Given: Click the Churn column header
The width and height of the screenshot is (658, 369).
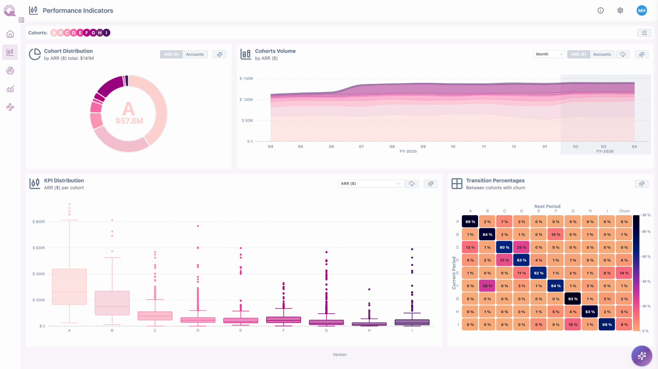Looking at the screenshot, I should click(x=624, y=211).
